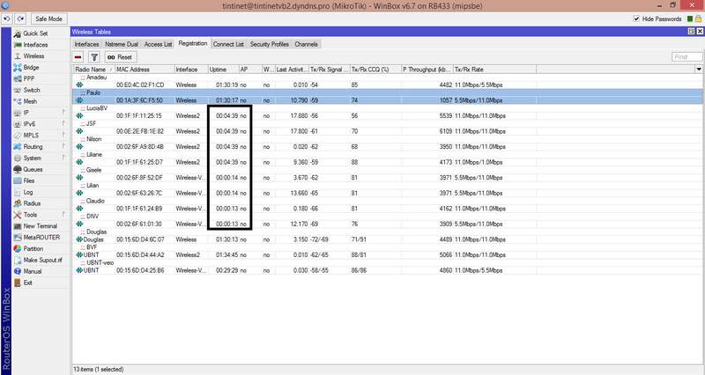The width and height of the screenshot is (705, 375).
Task: Click the green status indicator in toolbar
Action: coord(690,18)
